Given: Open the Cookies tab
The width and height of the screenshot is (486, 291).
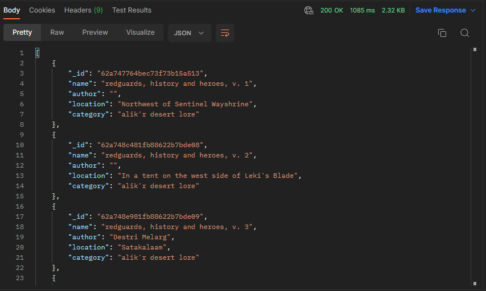Looking at the screenshot, I should pyautogui.click(x=42, y=10).
